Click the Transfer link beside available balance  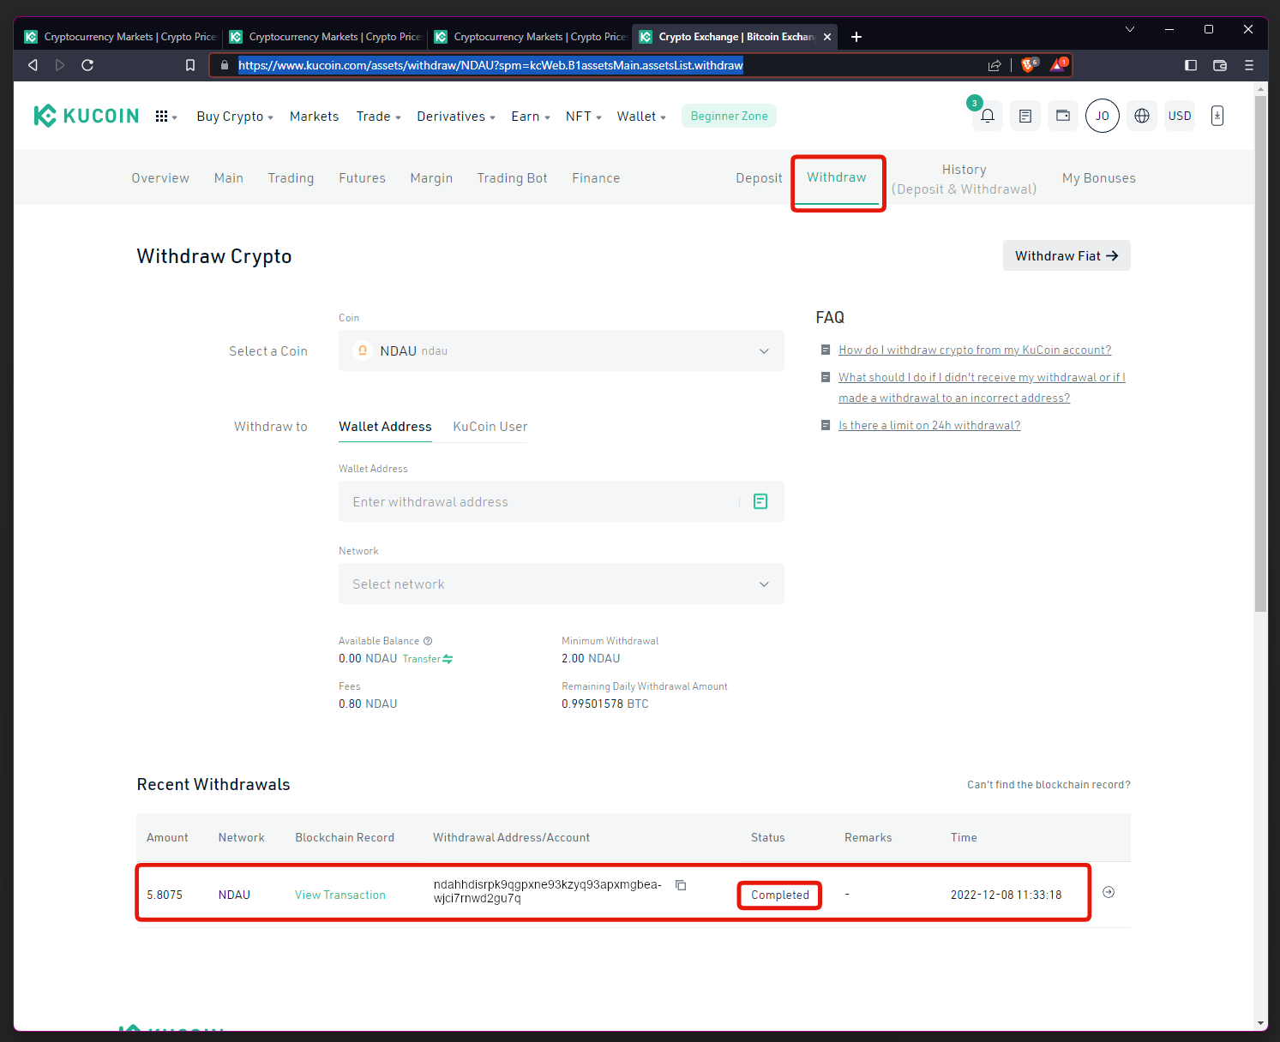(x=428, y=659)
